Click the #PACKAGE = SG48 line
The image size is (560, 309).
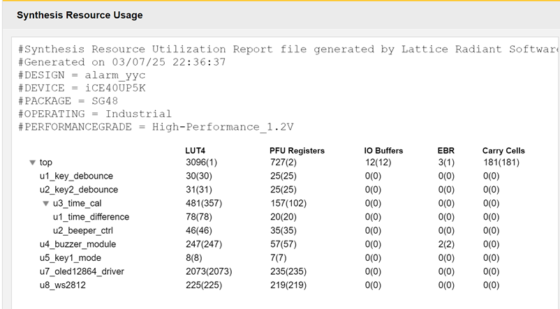click(x=68, y=101)
